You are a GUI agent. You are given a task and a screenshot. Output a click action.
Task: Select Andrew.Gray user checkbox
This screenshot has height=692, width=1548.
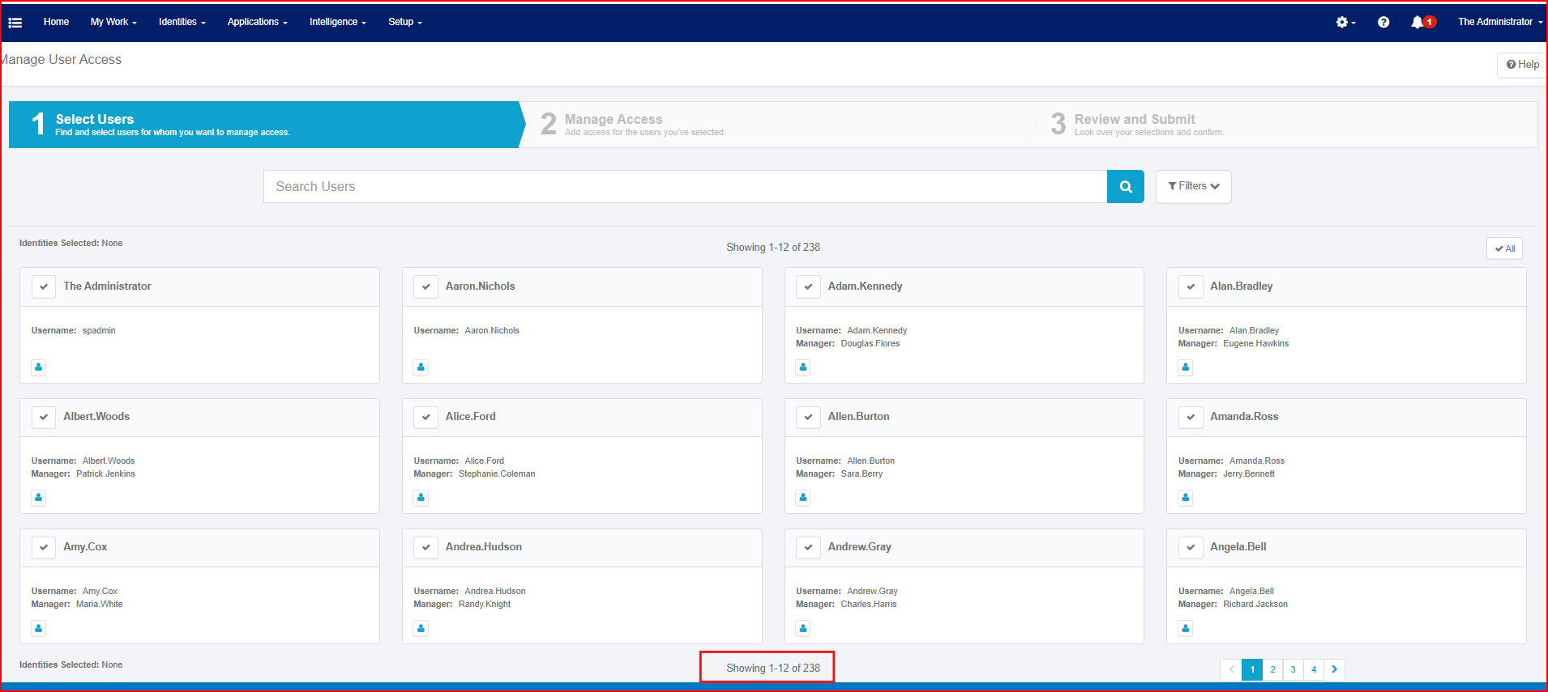coord(808,547)
